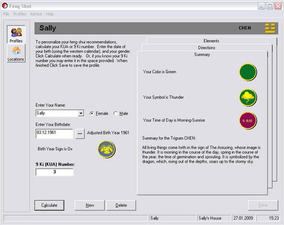284x225 pixels.
Task: Click the CHEN trigram symbol icon
Action: coord(270,28)
